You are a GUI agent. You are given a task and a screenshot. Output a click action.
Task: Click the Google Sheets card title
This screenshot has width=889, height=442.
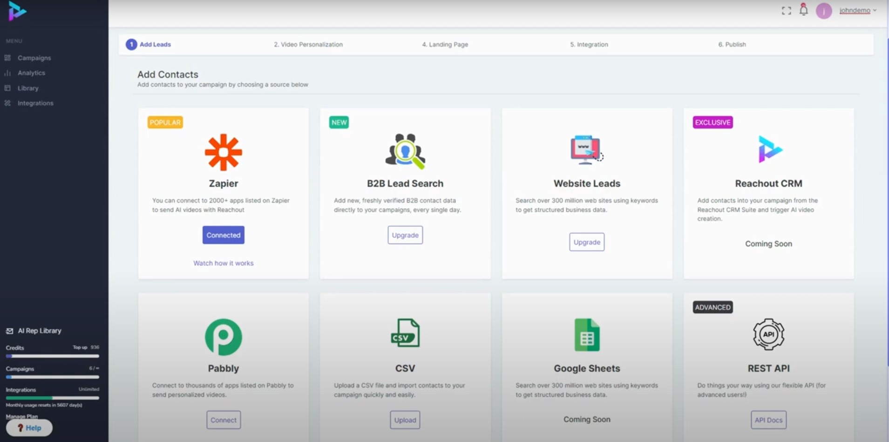point(587,368)
